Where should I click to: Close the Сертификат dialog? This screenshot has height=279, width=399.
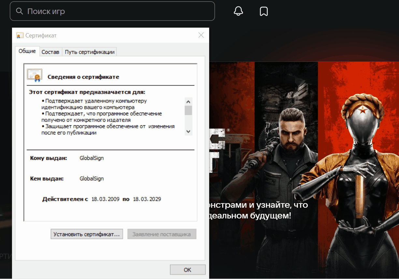[201, 35]
